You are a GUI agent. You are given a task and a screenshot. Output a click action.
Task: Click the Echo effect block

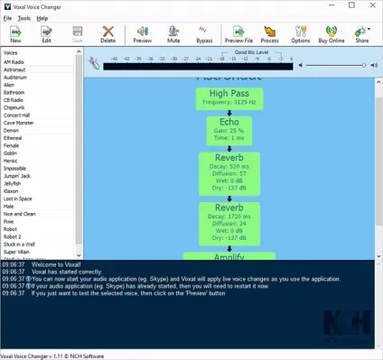click(229, 131)
